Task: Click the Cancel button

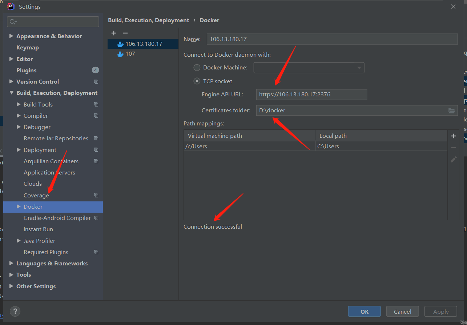Action: (x=403, y=312)
